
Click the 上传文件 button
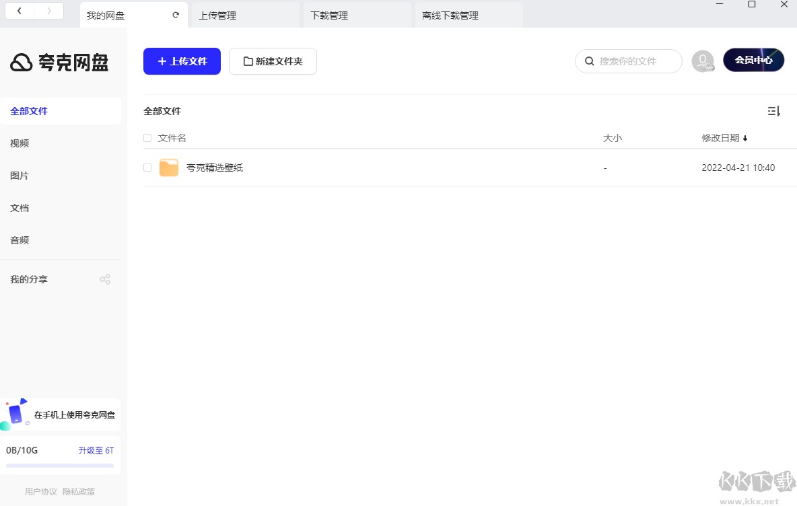[x=182, y=61]
